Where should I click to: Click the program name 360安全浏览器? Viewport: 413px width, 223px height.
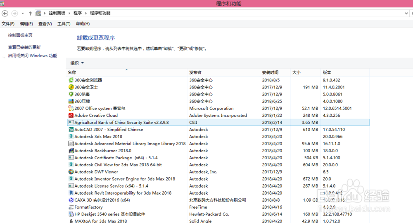[x=88, y=80]
